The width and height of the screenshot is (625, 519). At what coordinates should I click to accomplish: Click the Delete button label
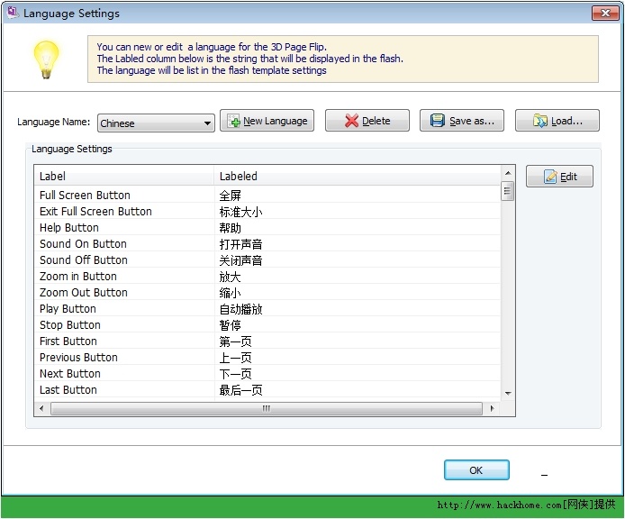pyautogui.click(x=376, y=121)
